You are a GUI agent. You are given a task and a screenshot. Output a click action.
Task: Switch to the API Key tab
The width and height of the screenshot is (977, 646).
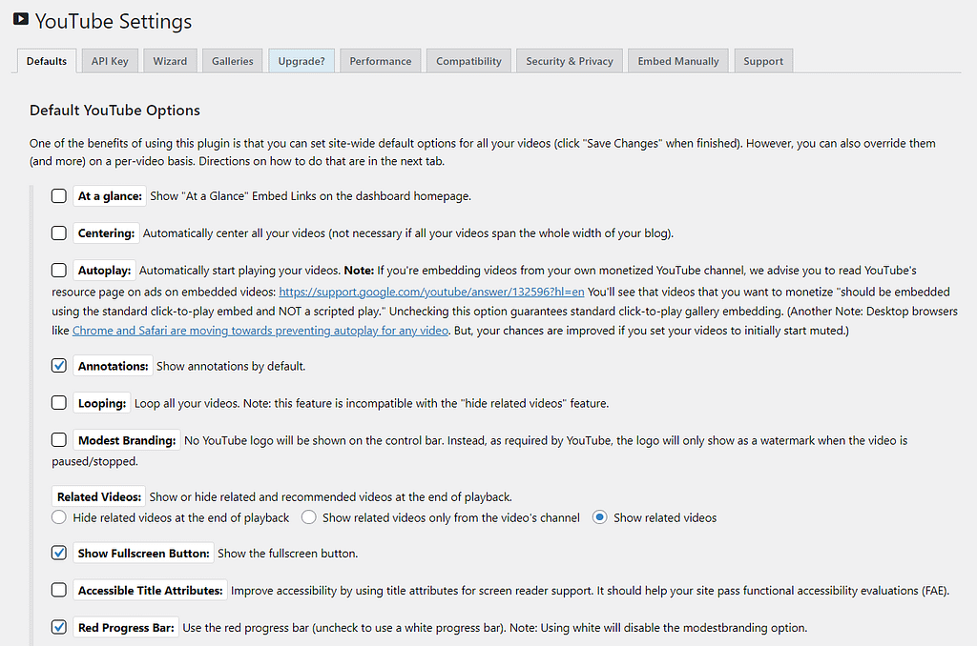(x=109, y=60)
